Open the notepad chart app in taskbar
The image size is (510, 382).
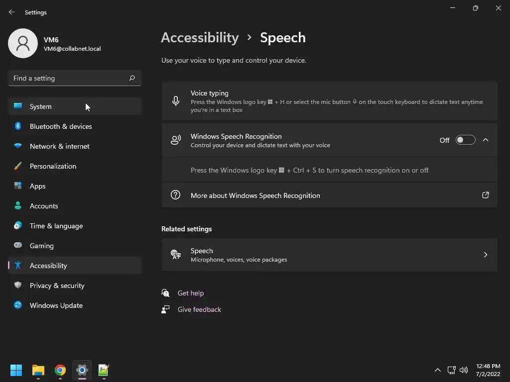pyautogui.click(x=104, y=370)
